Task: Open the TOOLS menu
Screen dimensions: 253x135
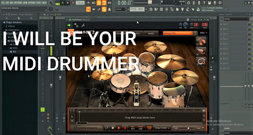Action: click(x=39, y=3)
